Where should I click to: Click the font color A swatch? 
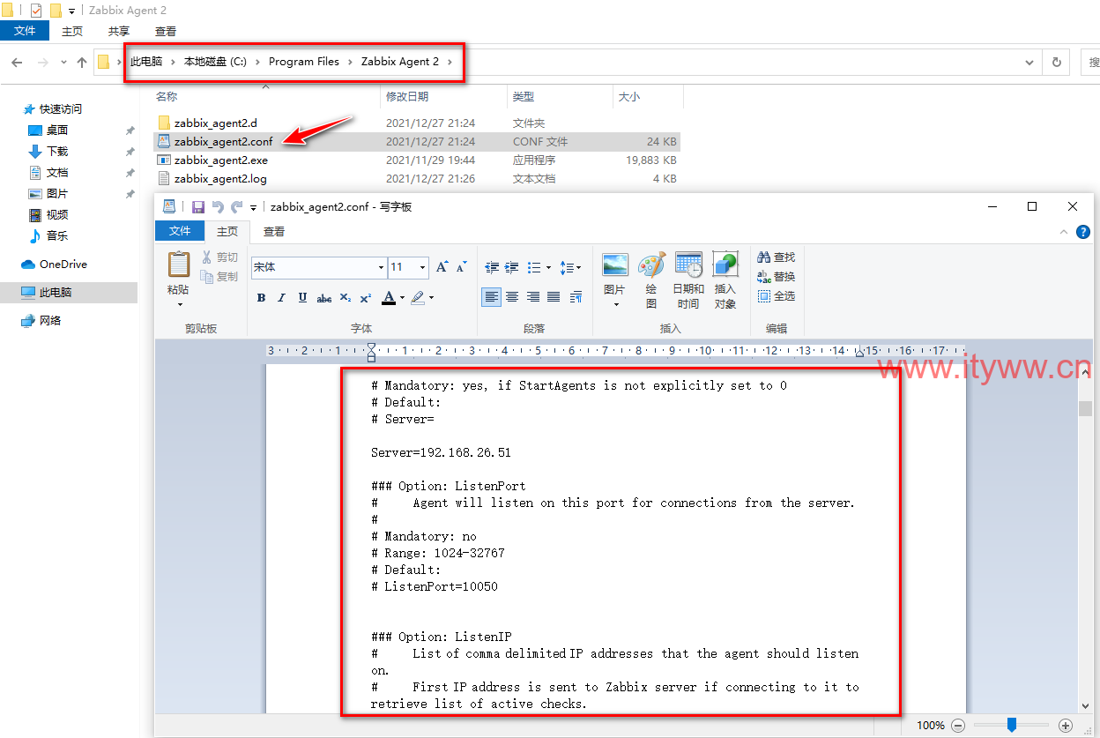(389, 298)
